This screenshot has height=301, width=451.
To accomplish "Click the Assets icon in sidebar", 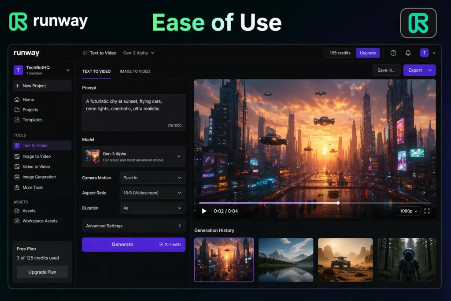I will coord(17,211).
